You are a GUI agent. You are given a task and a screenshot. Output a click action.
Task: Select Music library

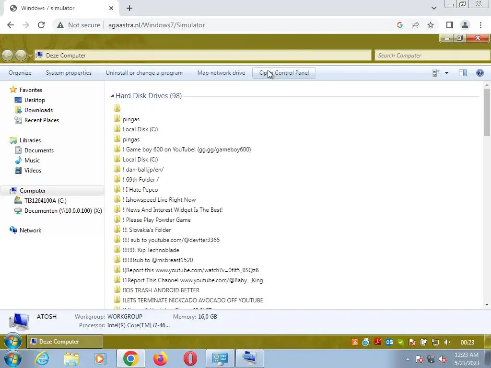click(x=32, y=161)
